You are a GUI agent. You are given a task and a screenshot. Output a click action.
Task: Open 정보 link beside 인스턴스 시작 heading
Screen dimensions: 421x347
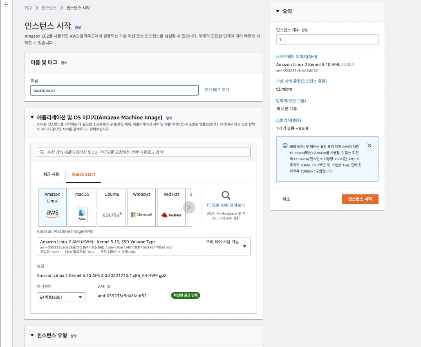pyautogui.click(x=78, y=28)
